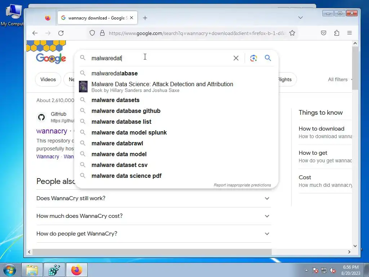Open the My Computer desktop icon
This screenshot has width=369, height=277.
point(12,15)
